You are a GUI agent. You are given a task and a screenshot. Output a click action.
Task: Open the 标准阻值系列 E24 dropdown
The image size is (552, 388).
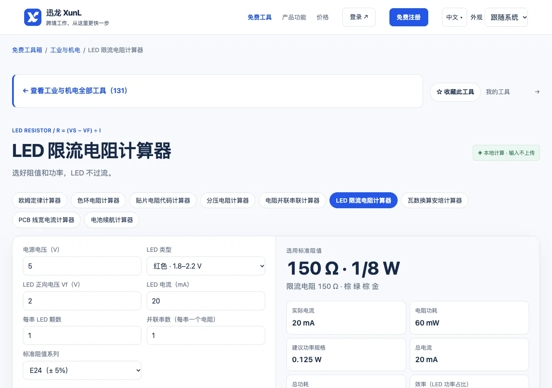pyautogui.click(x=82, y=370)
